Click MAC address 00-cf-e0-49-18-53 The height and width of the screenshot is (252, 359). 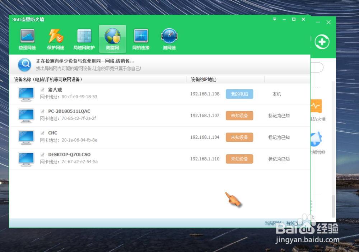pyautogui.click(x=79, y=97)
